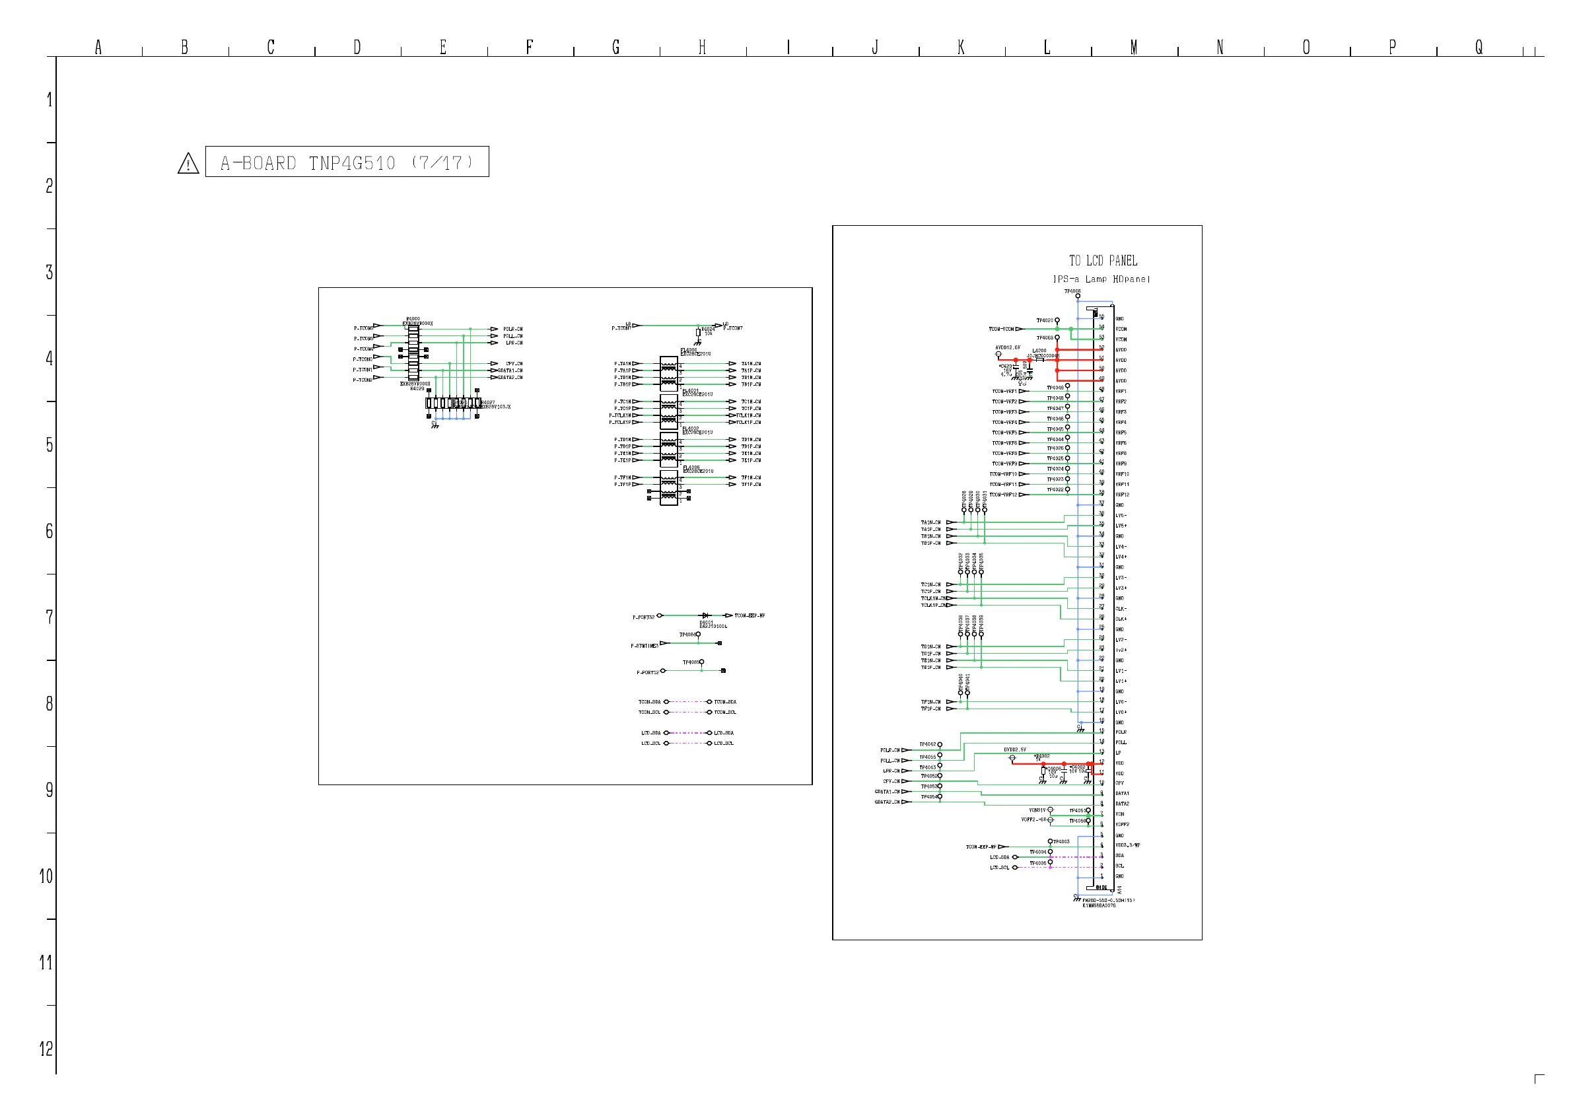Viewport: 1573px width, 1112px height.
Task: Click row header number 6
Action: 50,531
